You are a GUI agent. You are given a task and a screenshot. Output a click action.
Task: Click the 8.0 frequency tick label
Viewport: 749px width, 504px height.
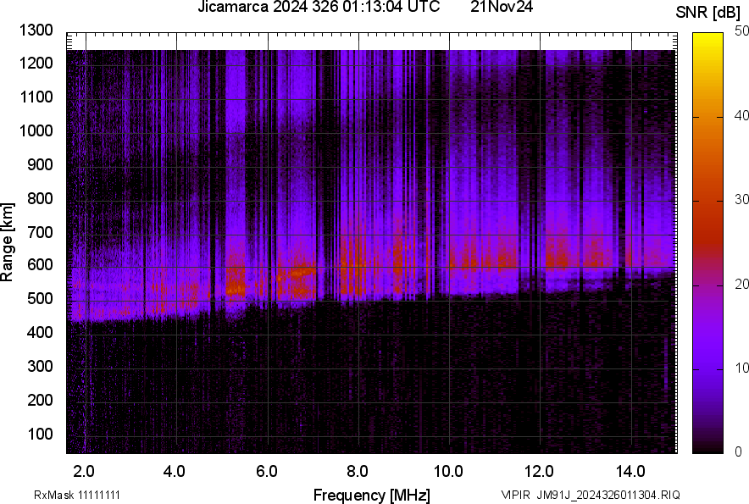358,470
